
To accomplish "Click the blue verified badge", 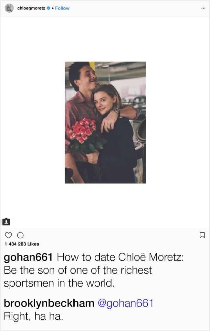I will (48, 8).
